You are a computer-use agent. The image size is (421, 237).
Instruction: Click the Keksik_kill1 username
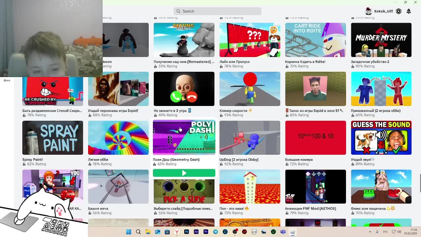pyautogui.click(x=384, y=11)
